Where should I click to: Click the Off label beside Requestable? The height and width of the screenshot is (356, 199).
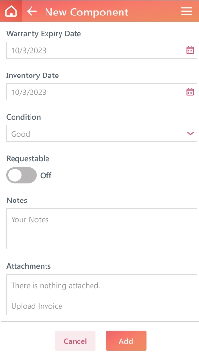click(46, 175)
